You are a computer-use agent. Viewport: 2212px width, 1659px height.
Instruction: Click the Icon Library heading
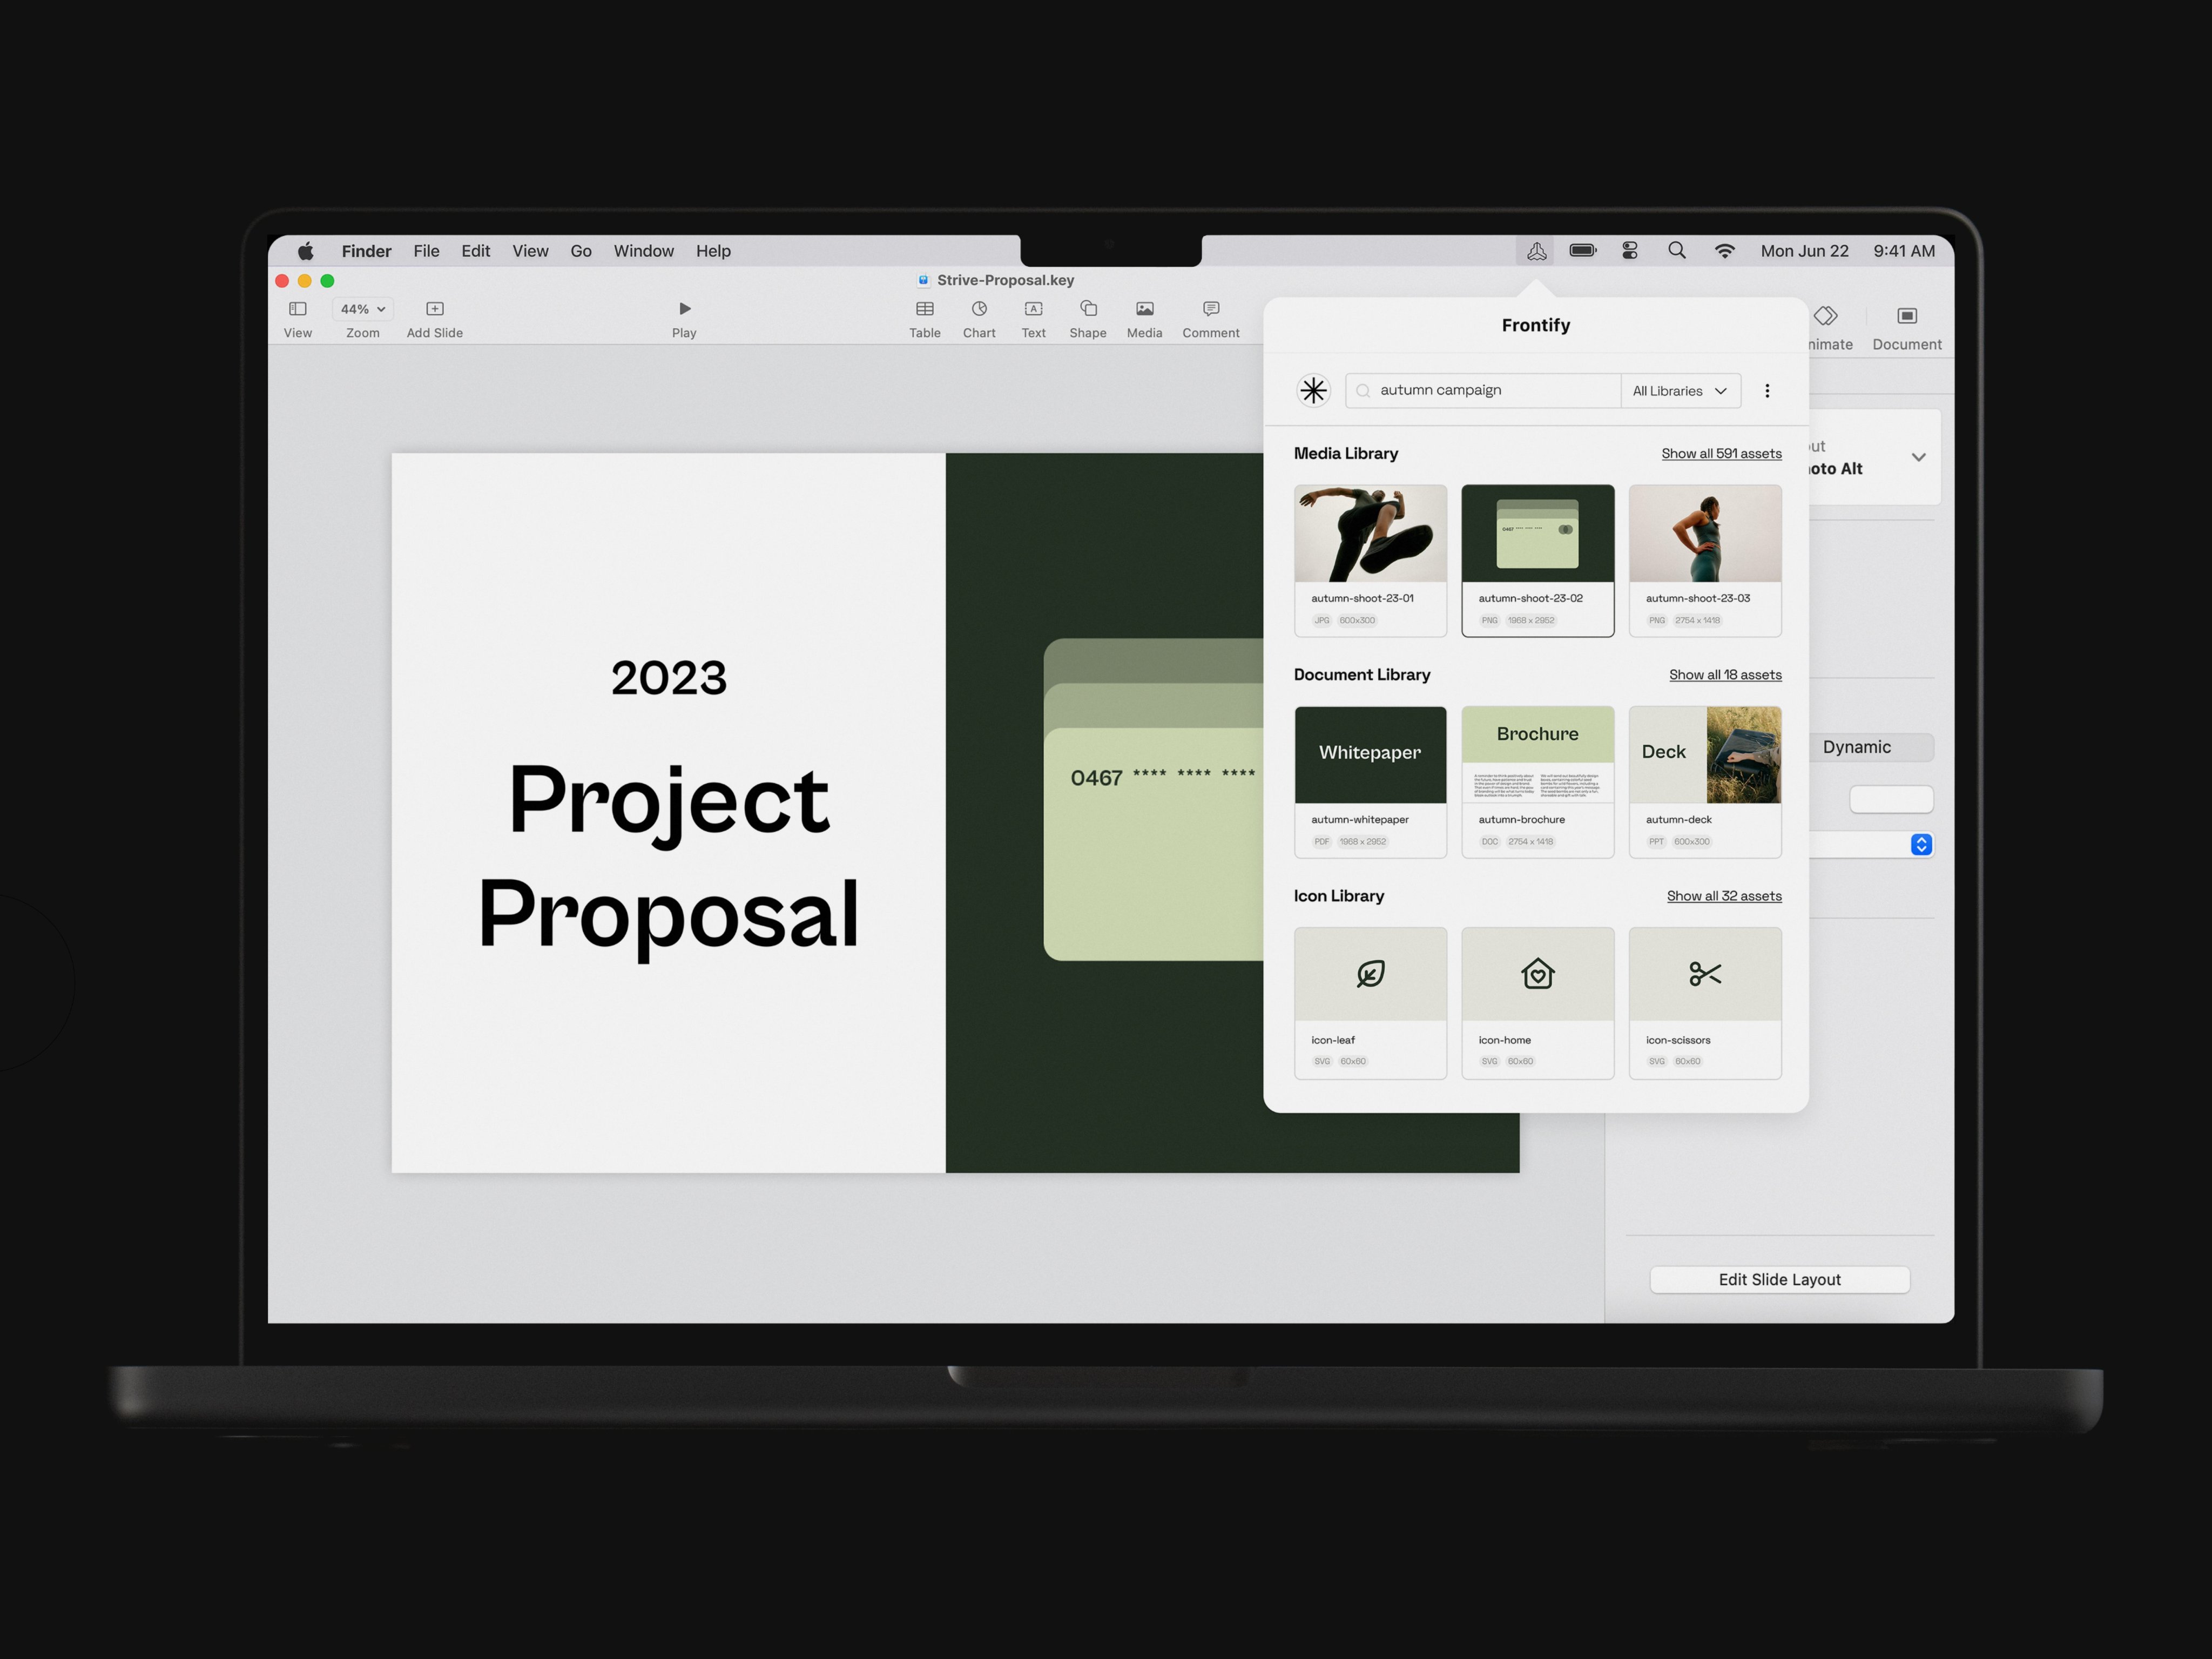point(1339,896)
